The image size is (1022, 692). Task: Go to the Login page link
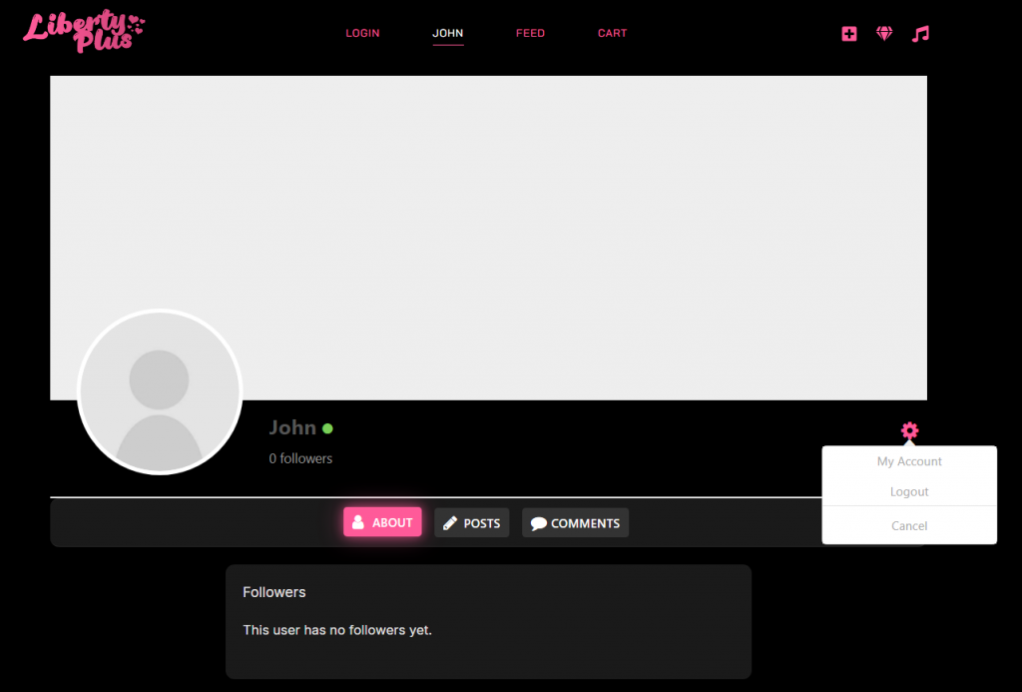362,33
